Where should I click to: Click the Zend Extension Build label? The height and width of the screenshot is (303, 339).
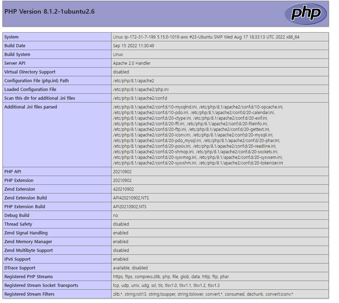click(x=26, y=198)
